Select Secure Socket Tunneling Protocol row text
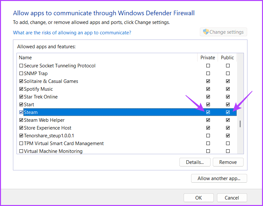Viewport: 263px width, 206px height. tap(60, 66)
